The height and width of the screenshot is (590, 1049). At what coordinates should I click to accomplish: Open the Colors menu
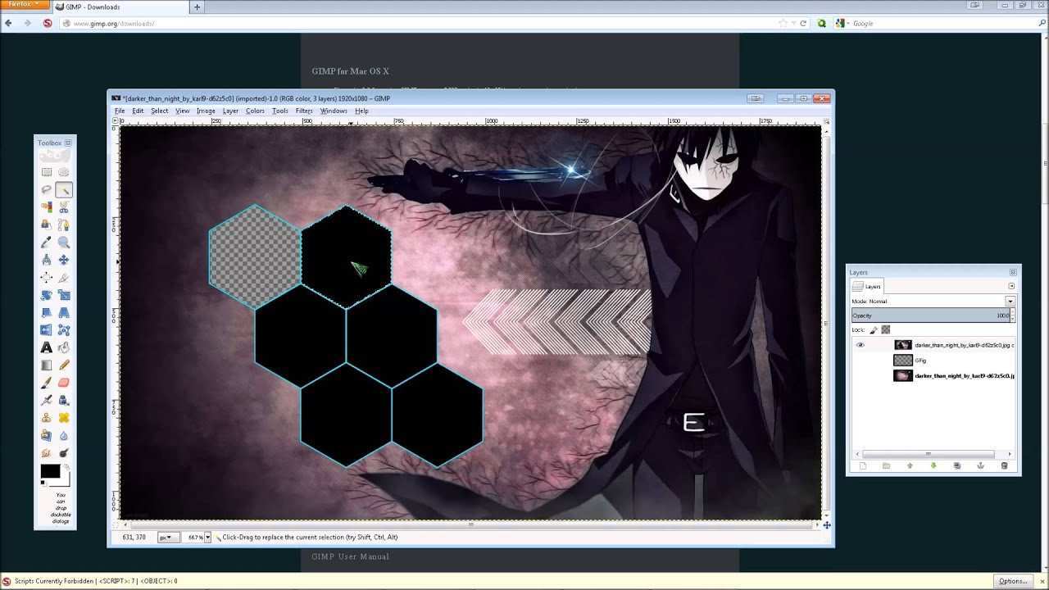coord(255,111)
